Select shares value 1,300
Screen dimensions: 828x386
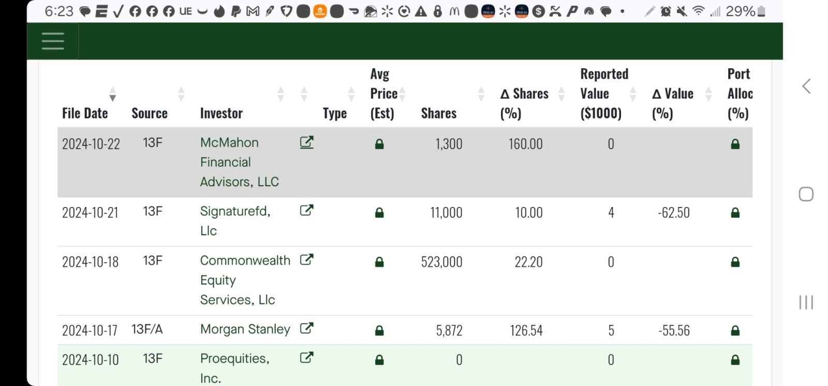pyautogui.click(x=449, y=144)
